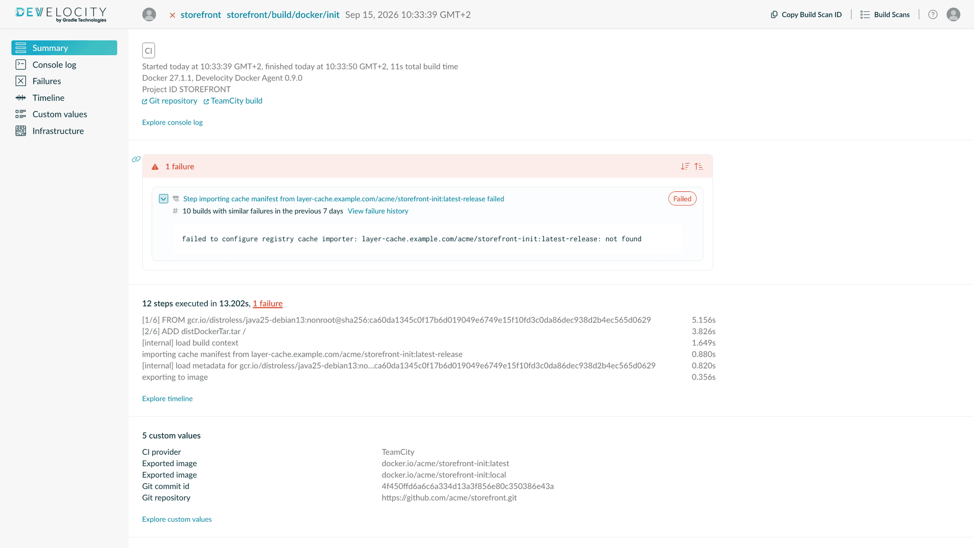Open View failure history
This screenshot has height=548, width=974.
coord(378,211)
